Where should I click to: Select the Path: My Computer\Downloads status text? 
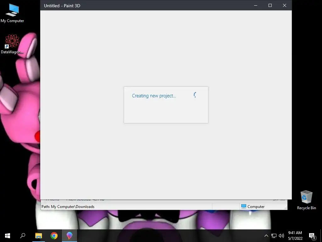point(68,207)
